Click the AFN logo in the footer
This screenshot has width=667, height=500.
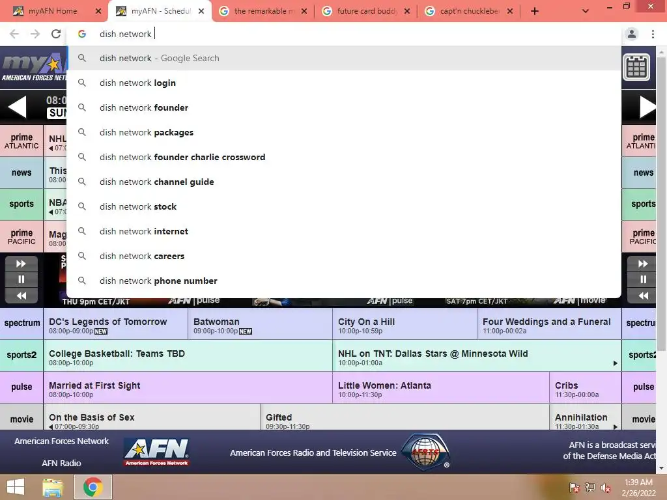(156, 452)
